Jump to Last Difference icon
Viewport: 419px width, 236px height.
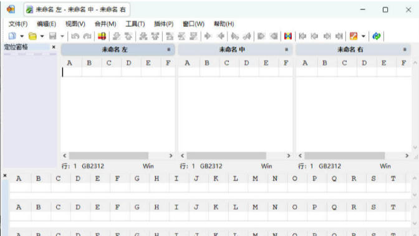[x=193, y=36]
